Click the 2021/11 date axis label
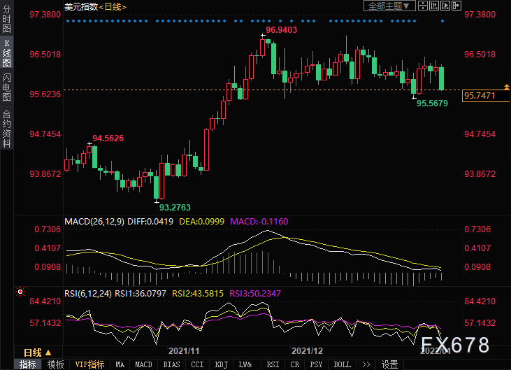Image resolution: width=511 pixels, height=370 pixels. pos(184,351)
